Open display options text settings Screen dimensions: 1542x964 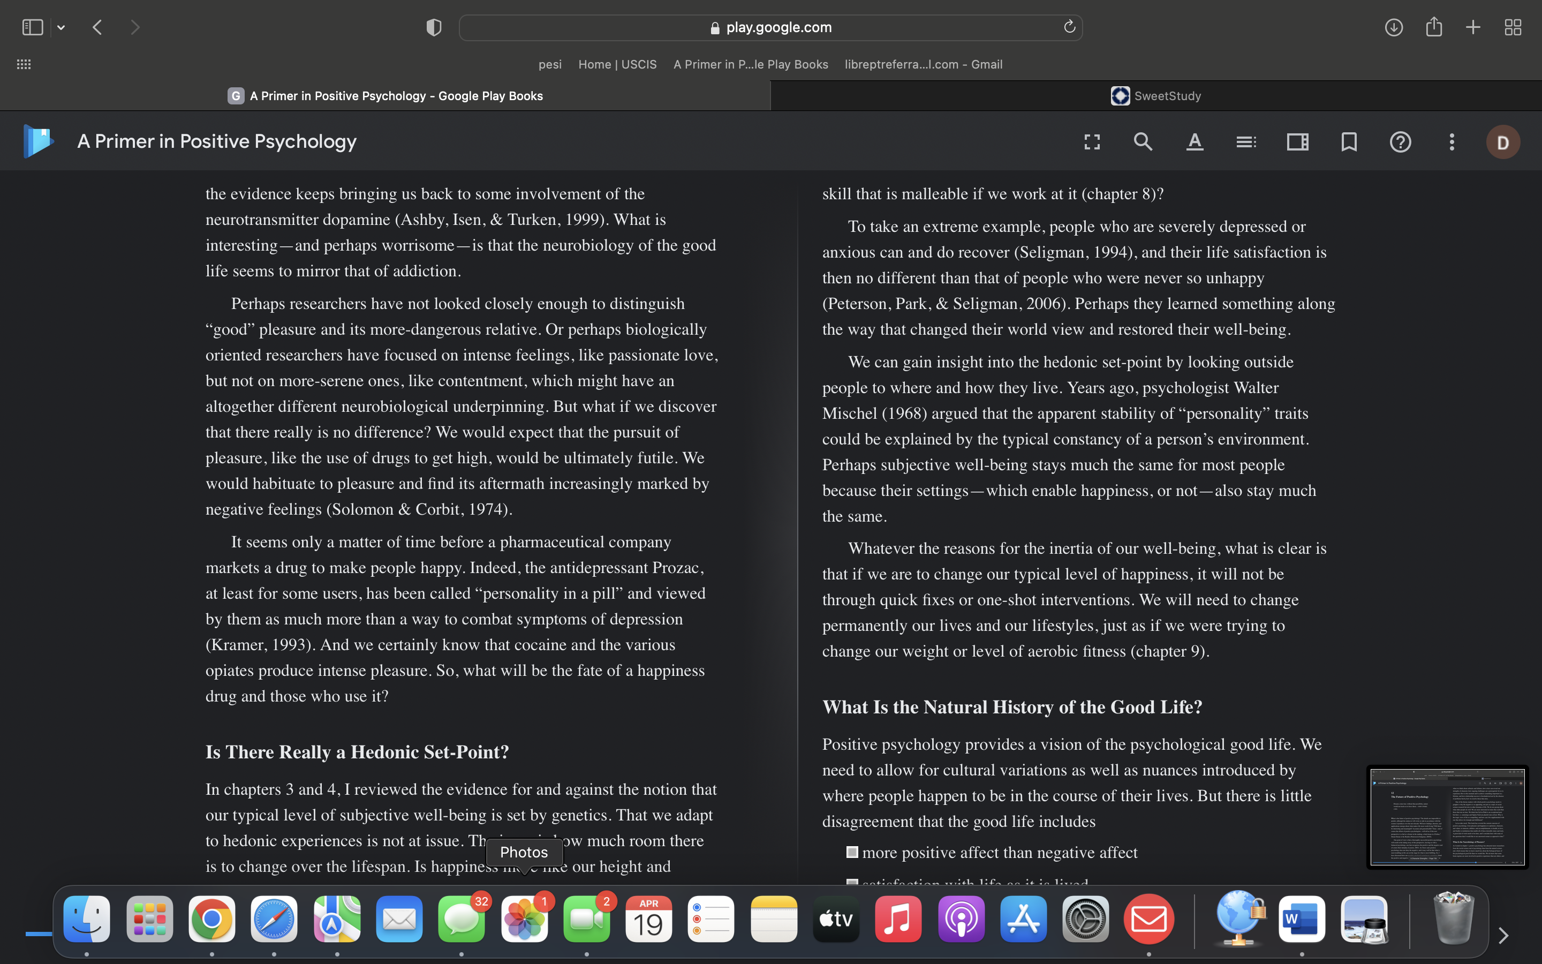1195,141
